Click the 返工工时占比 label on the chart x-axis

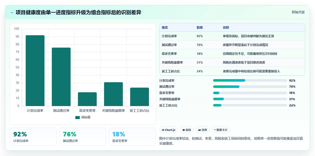pos(140,111)
